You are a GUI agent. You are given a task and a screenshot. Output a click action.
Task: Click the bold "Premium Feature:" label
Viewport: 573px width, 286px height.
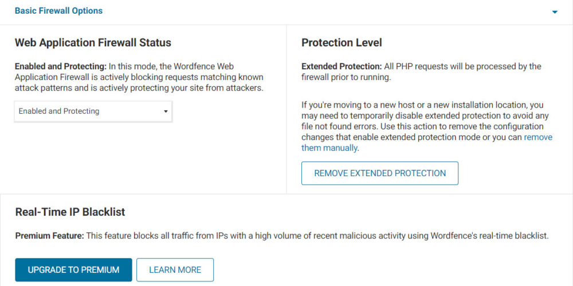[49, 236]
